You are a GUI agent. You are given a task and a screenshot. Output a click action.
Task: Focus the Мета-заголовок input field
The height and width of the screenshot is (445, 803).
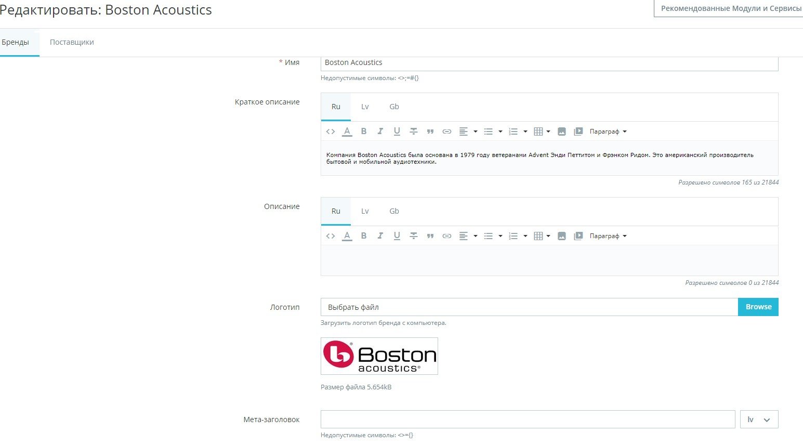coord(528,420)
